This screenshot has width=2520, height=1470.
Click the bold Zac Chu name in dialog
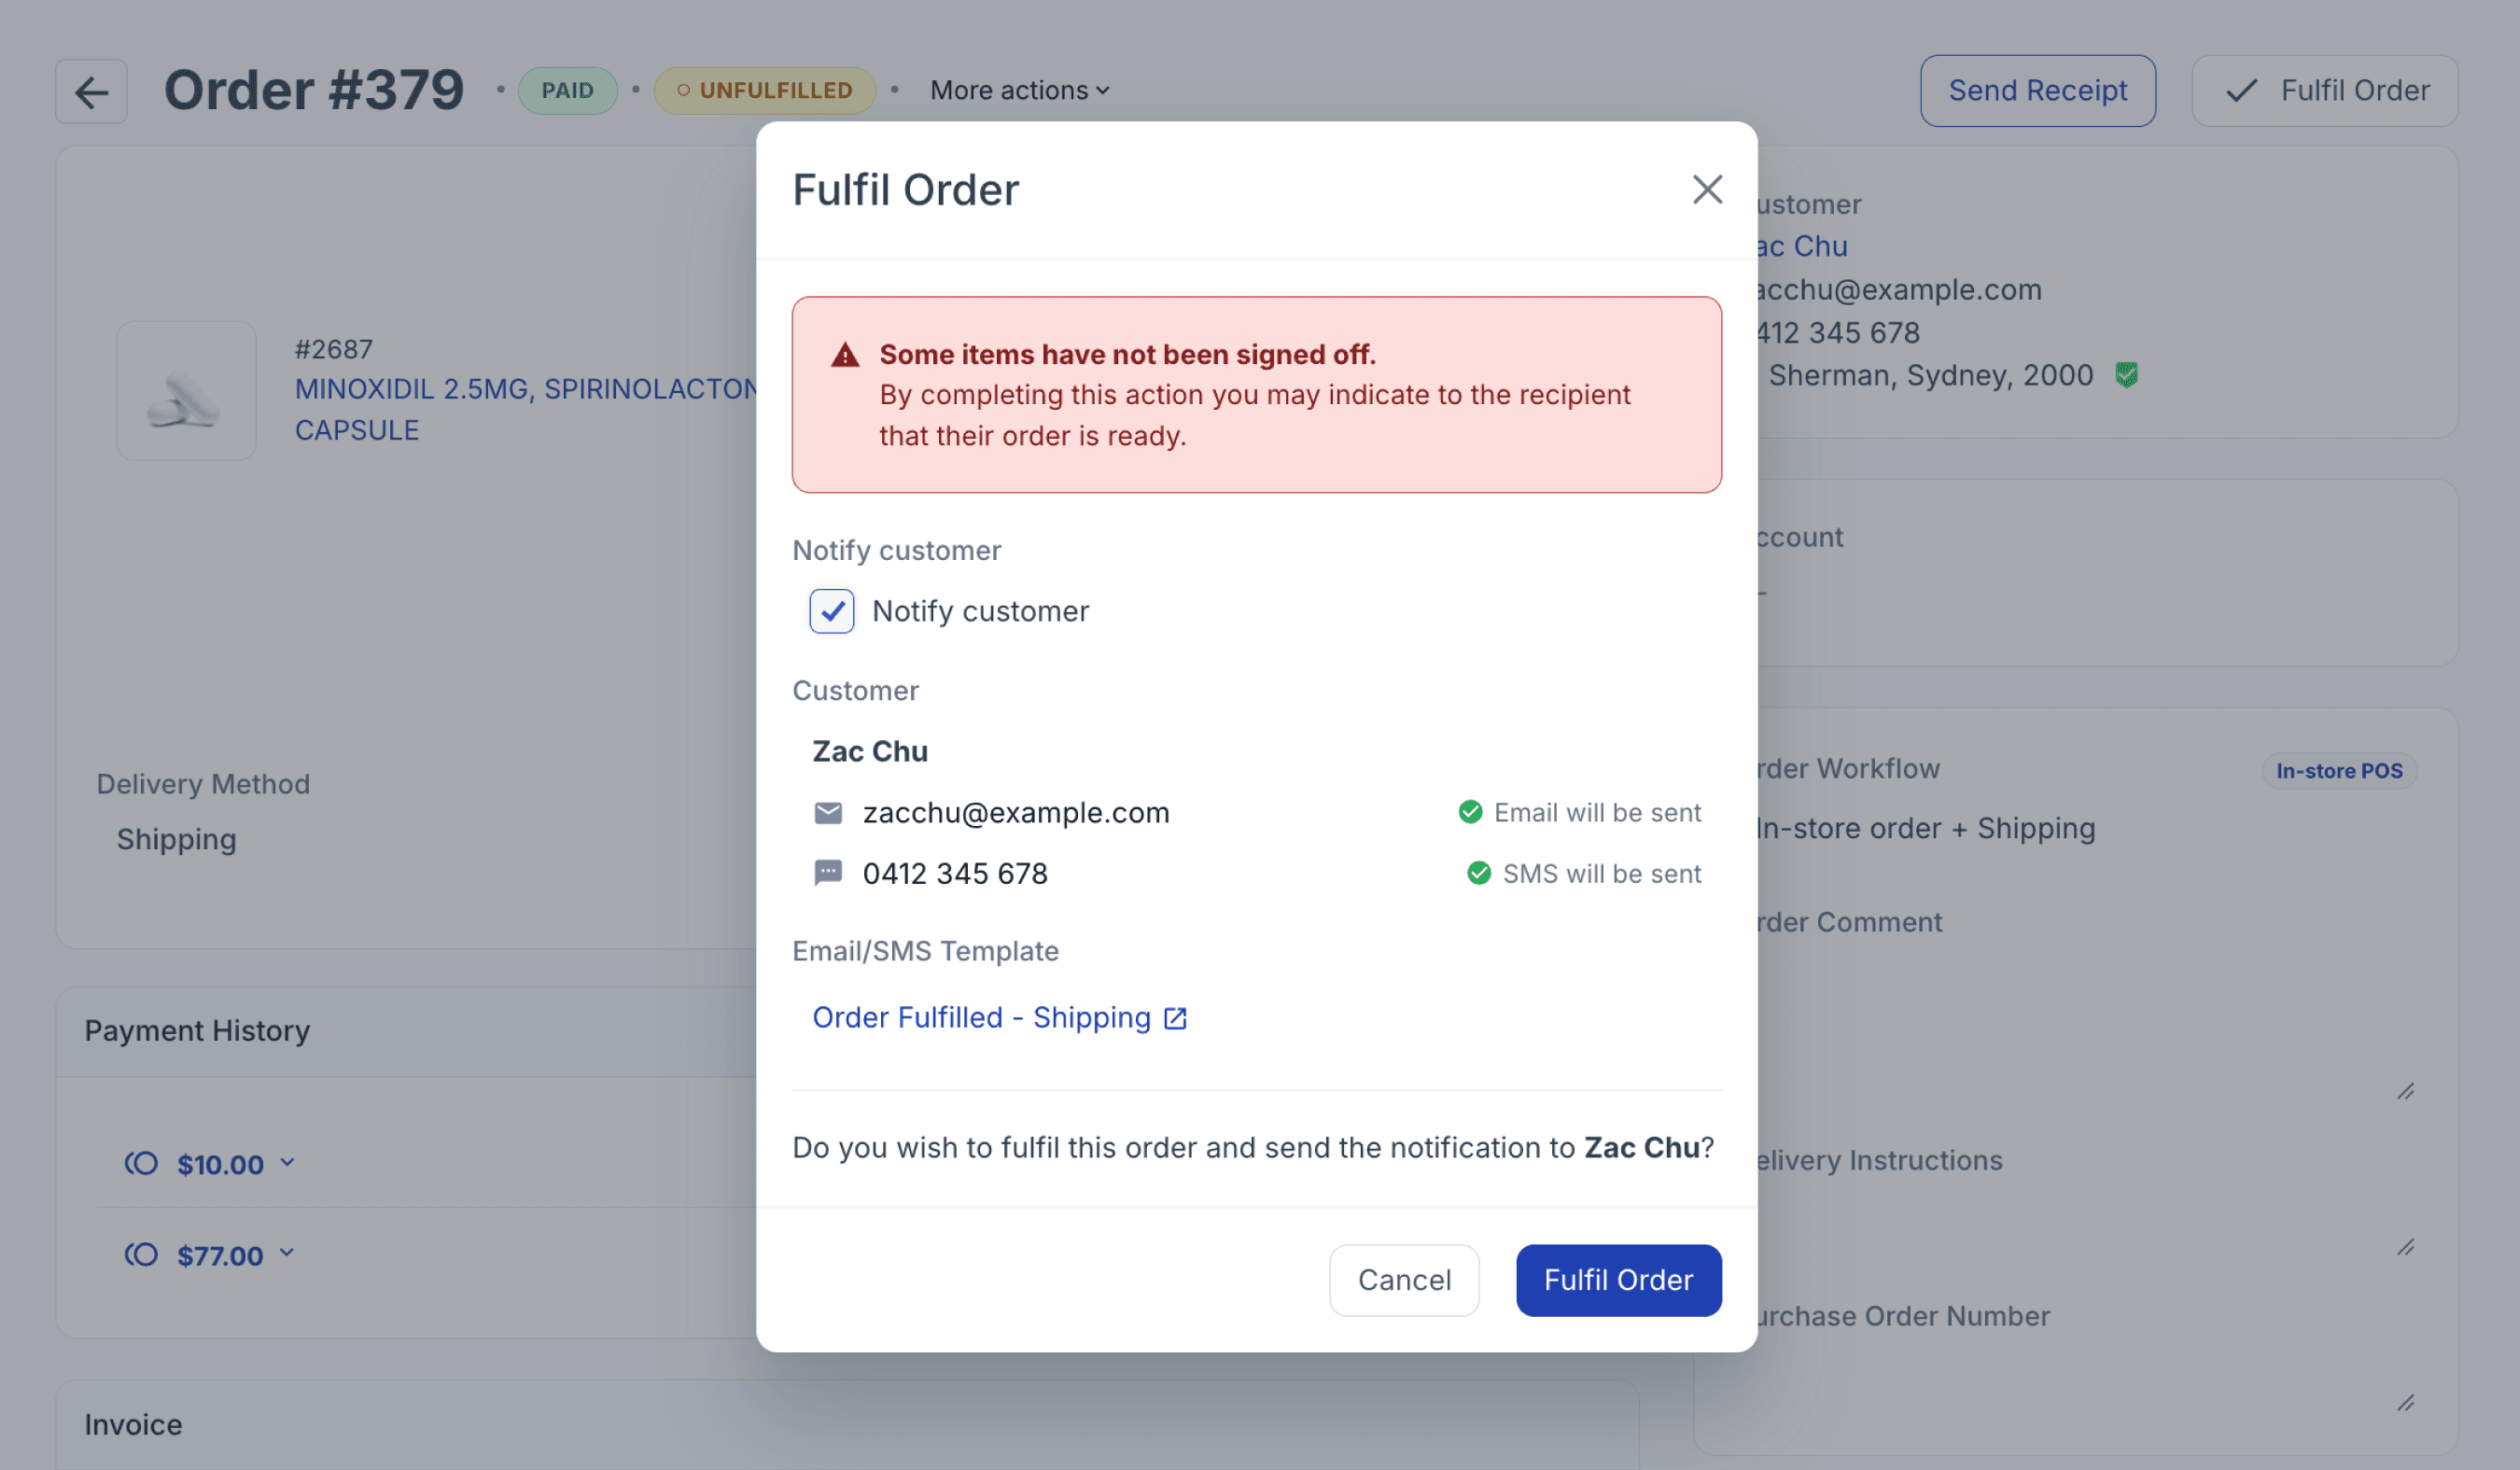tap(870, 751)
